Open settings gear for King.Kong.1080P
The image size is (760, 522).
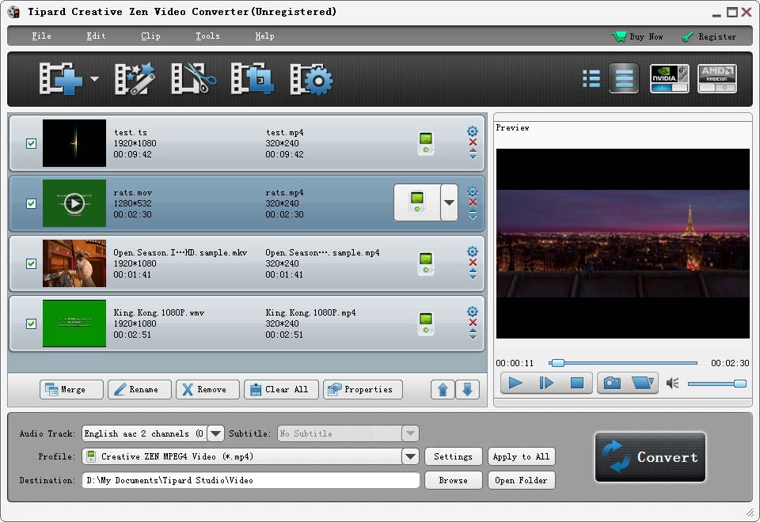[x=473, y=312]
